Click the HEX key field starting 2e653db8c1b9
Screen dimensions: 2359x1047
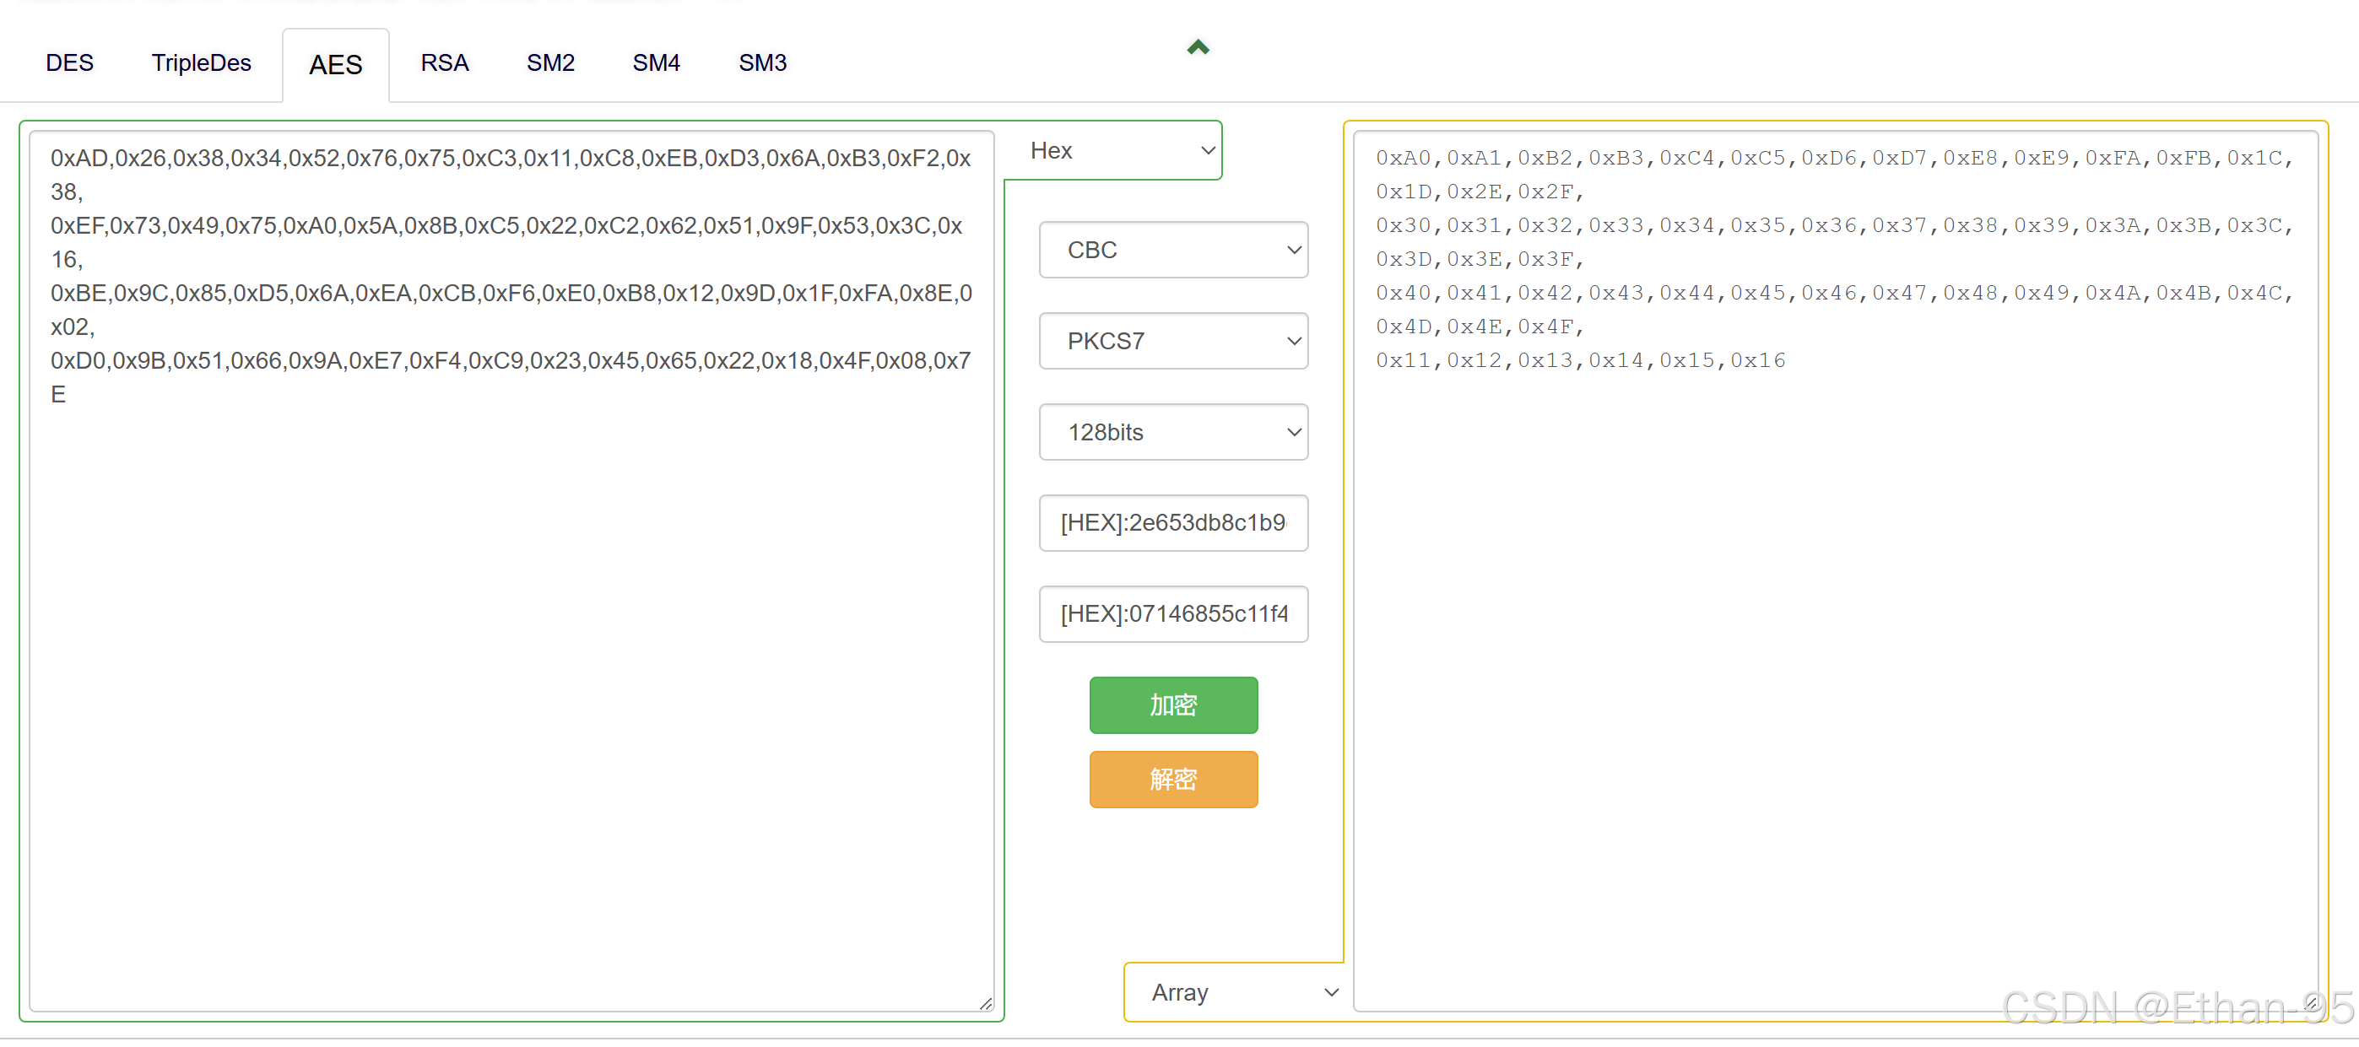[1173, 522]
